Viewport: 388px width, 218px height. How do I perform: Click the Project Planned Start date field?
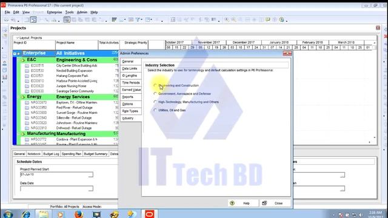(54, 174)
